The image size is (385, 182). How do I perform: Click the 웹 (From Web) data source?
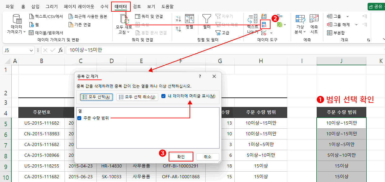point(34,25)
